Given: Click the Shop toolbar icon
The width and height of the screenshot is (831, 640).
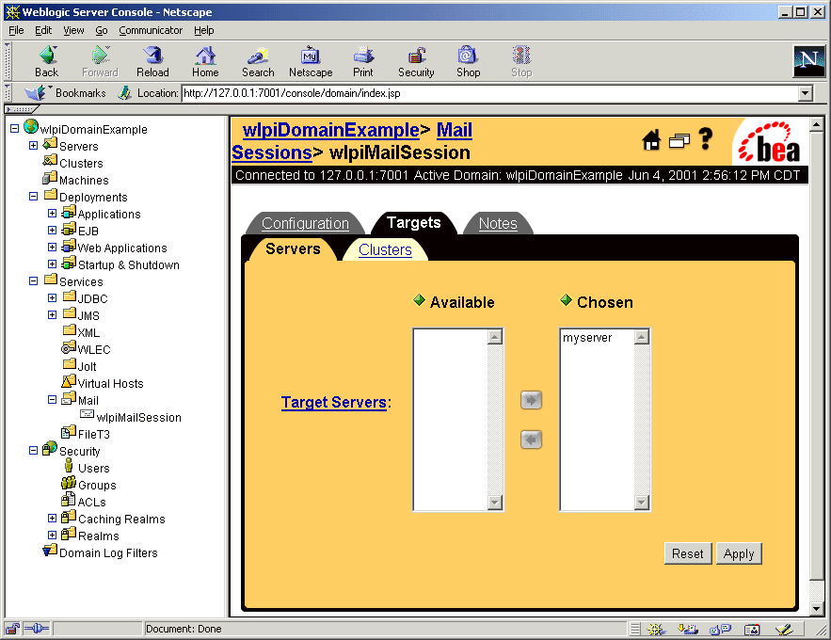Looking at the screenshot, I should [x=469, y=61].
